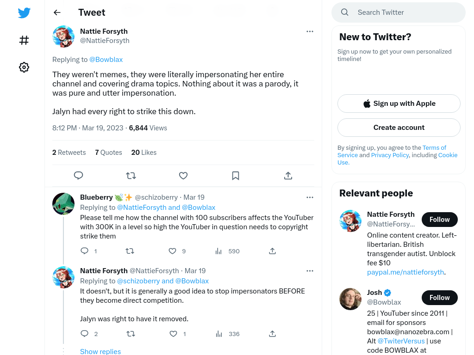
Task: Follow Josh @Bowblax
Action: 440,298
